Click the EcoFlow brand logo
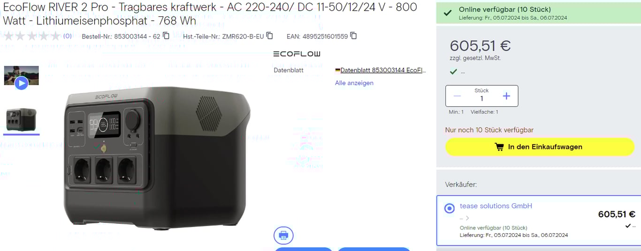 [297, 54]
